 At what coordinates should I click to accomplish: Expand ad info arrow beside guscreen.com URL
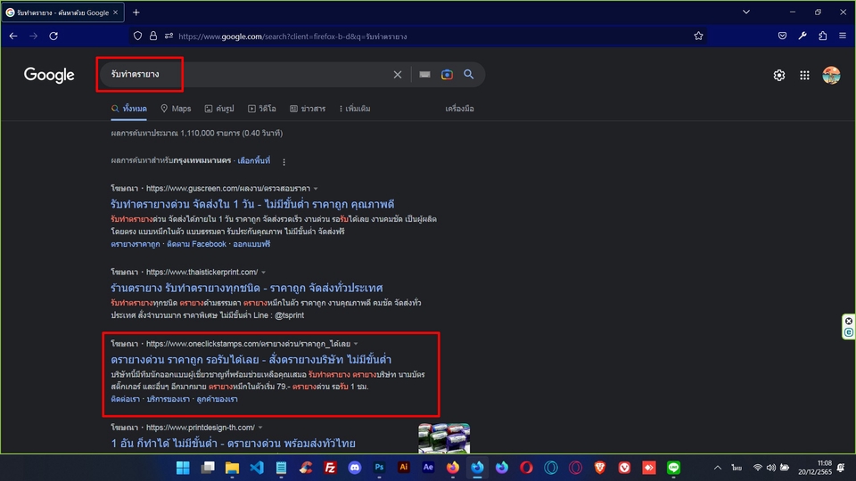point(316,189)
